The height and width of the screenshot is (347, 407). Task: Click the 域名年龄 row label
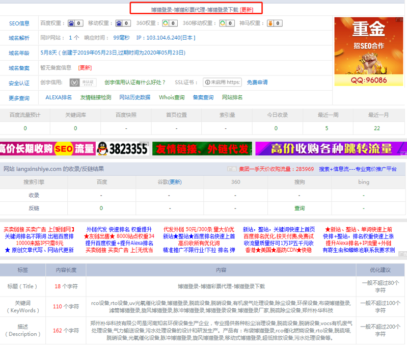tap(19, 53)
